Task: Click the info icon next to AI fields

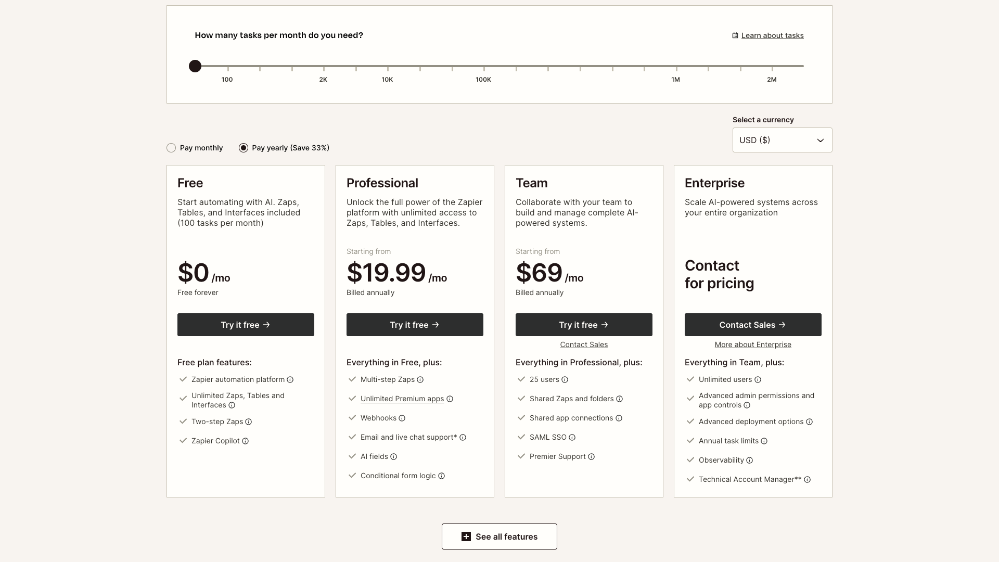Action: (x=392, y=456)
